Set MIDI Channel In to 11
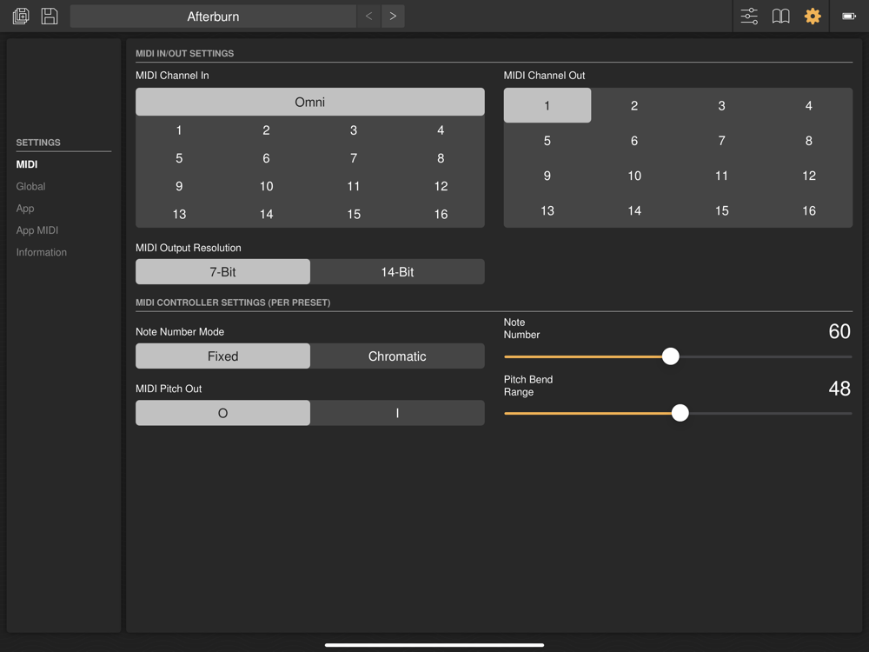Screen dimensions: 869x652 point(354,186)
